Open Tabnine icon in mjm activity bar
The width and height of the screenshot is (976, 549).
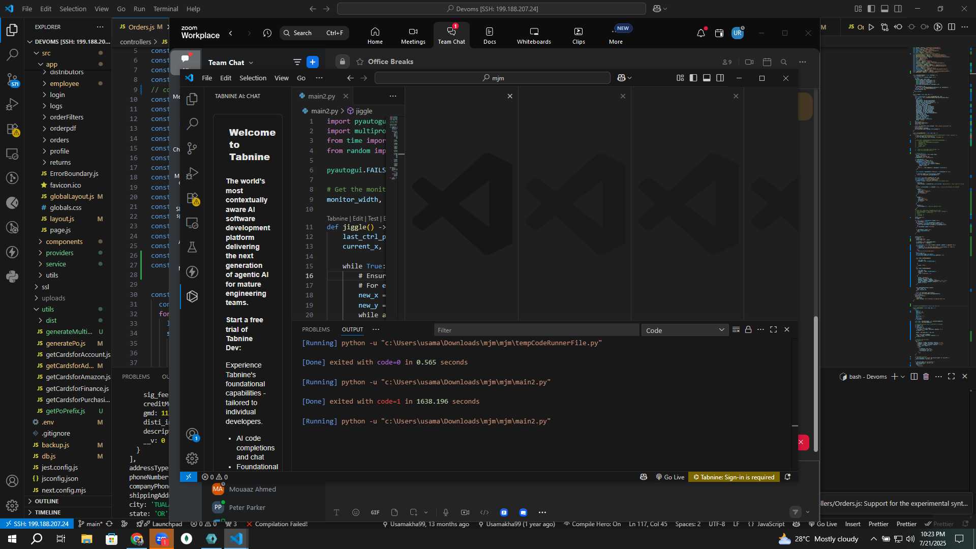[192, 296]
